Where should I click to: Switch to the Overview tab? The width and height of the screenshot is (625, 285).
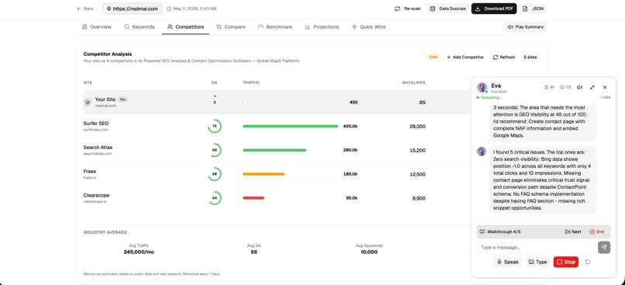pyautogui.click(x=97, y=26)
